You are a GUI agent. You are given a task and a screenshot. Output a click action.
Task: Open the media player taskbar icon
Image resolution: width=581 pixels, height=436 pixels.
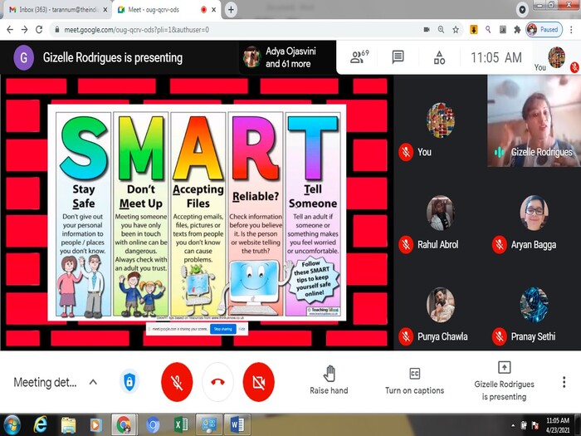[95, 425]
